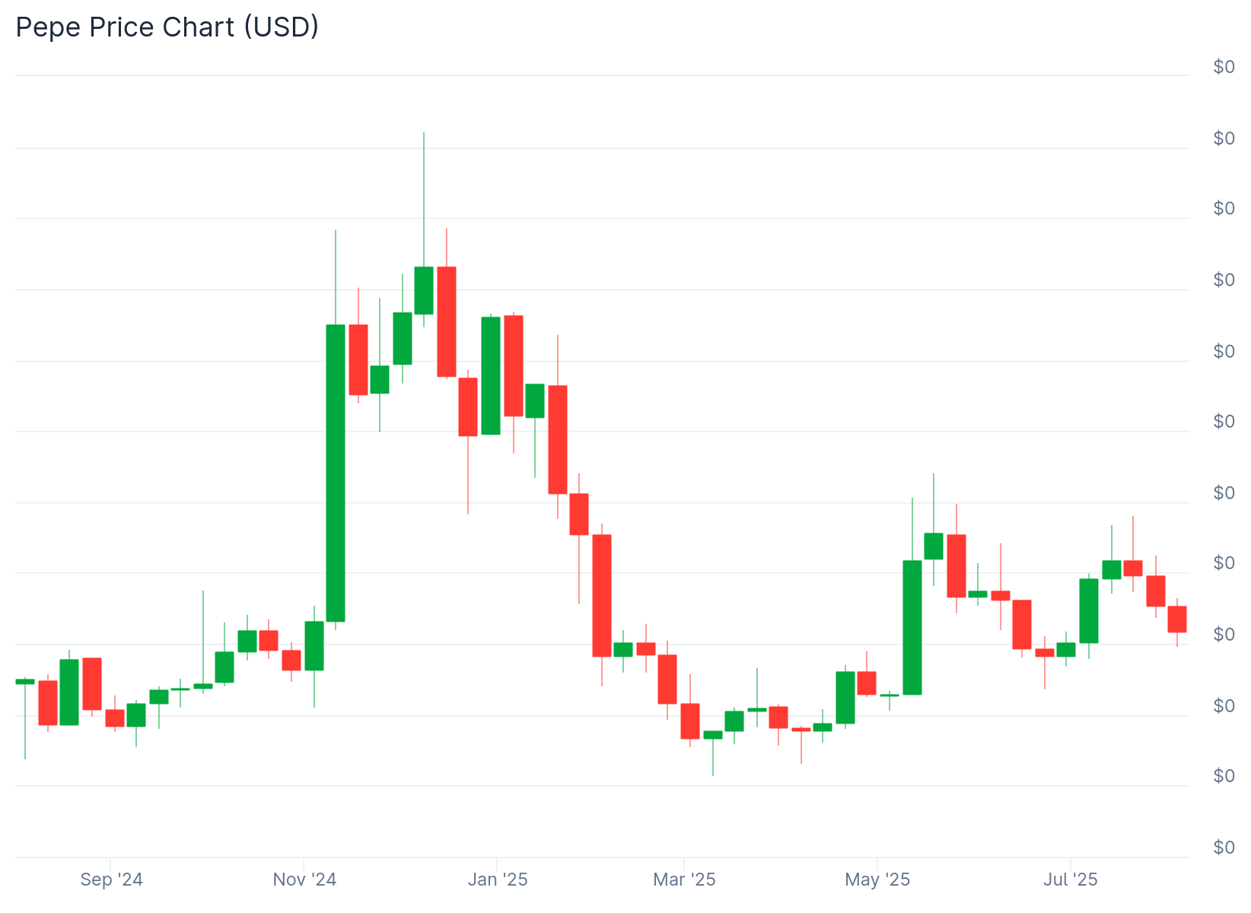Click the bottommost $0 y-axis label
This screenshot has width=1251, height=913.
click(x=1224, y=847)
